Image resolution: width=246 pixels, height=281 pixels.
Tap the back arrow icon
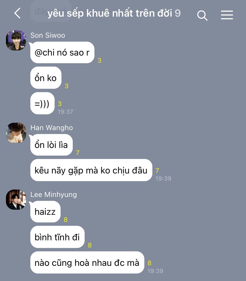pyautogui.click(x=18, y=13)
